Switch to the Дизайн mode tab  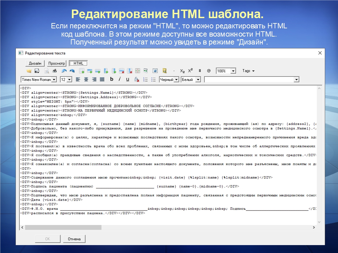pyautogui.click(x=35, y=63)
